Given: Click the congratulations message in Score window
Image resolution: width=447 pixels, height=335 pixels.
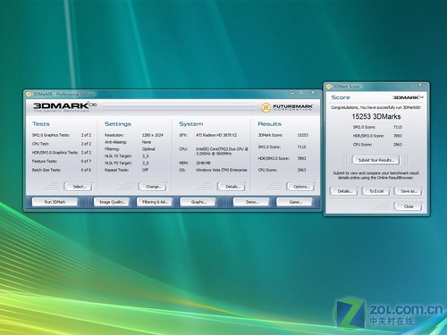Looking at the screenshot, I should 376,107.
